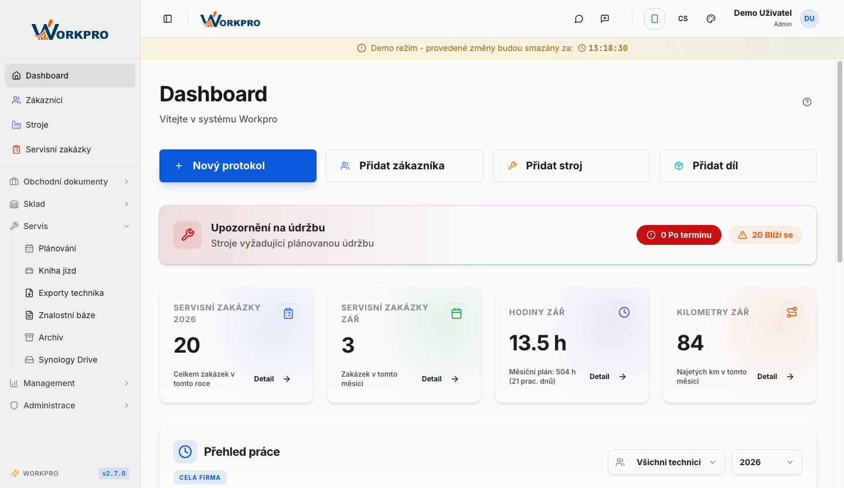This screenshot has height=488, width=844.
Task: Click Přidat díl button
Action: [738, 166]
